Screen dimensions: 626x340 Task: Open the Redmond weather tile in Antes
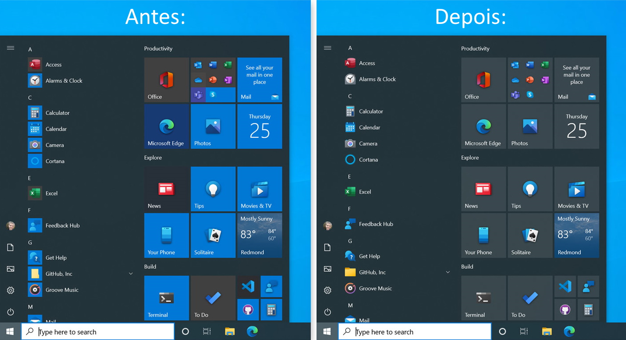[260, 236]
